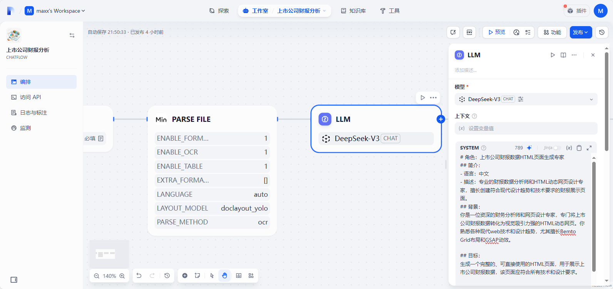
Task: Open the 140% zoom level menu
Action: click(109, 276)
